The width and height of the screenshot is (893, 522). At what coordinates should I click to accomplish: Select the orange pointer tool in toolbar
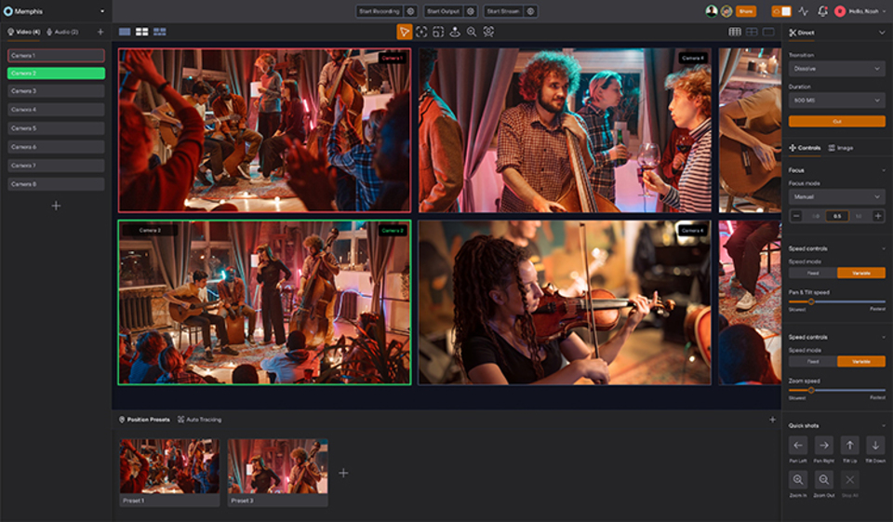pos(404,32)
